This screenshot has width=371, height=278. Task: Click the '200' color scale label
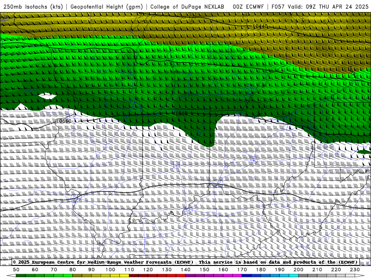(x=298, y=270)
